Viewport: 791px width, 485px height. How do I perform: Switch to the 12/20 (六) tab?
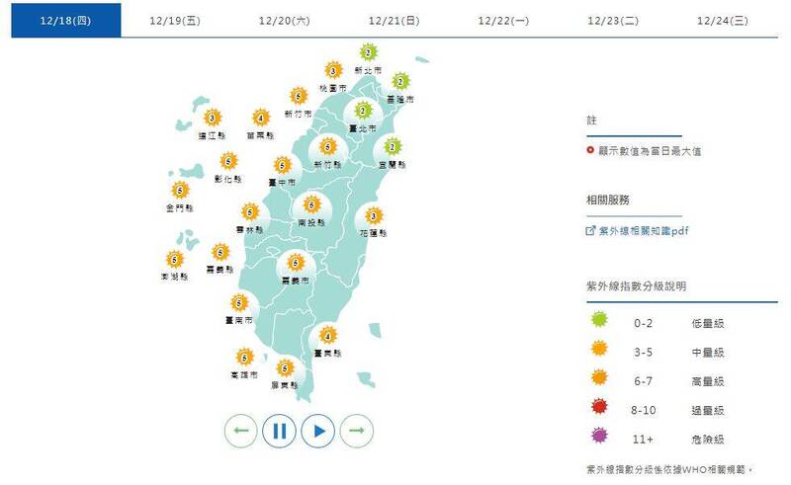click(x=285, y=20)
